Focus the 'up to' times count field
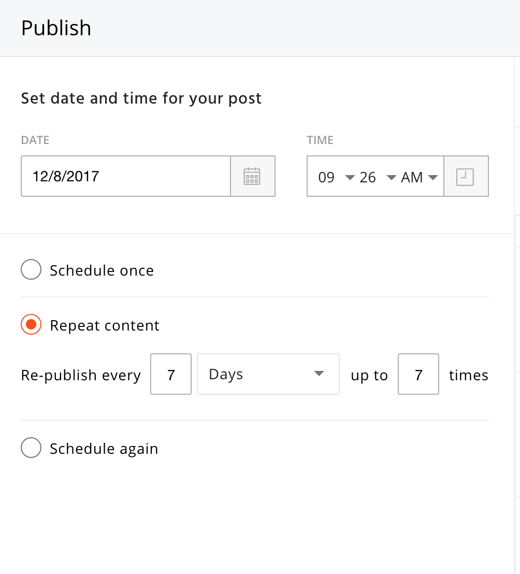The width and height of the screenshot is (520, 574). coord(418,374)
